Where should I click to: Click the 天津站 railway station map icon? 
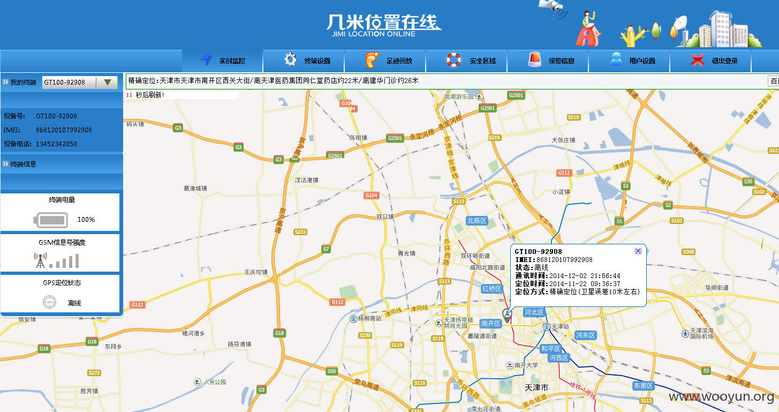tap(546, 326)
